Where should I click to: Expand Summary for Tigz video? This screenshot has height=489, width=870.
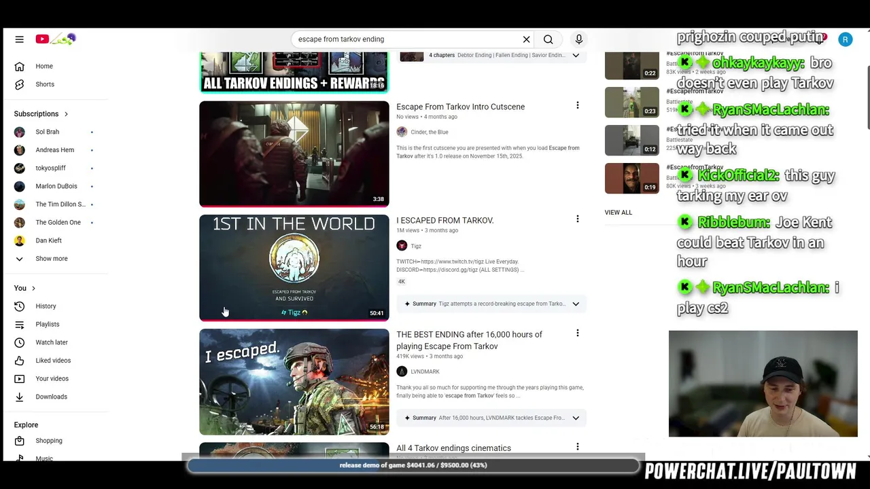point(576,304)
